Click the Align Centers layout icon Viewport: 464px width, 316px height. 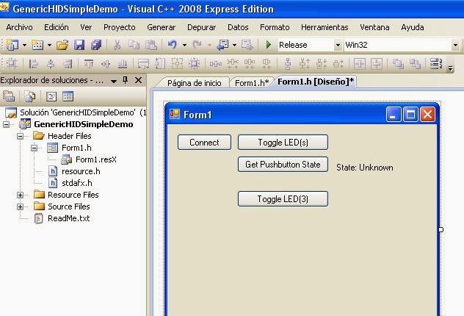pos(51,64)
